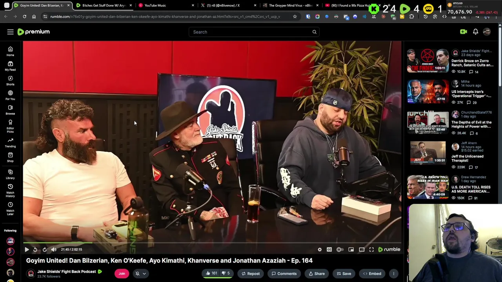The image size is (502, 282).
Task: Seek on the video progress bar
Action: pos(212,243)
